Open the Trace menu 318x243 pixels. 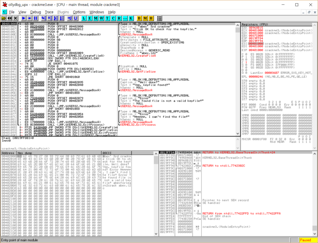(x=49, y=12)
